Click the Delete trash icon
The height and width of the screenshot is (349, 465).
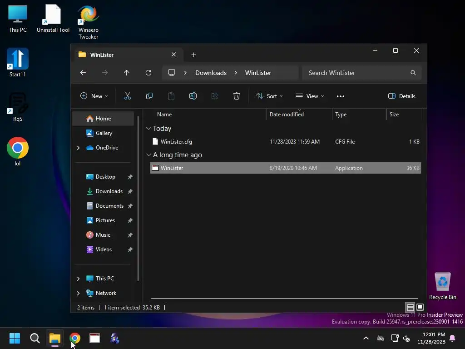pos(236,96)
